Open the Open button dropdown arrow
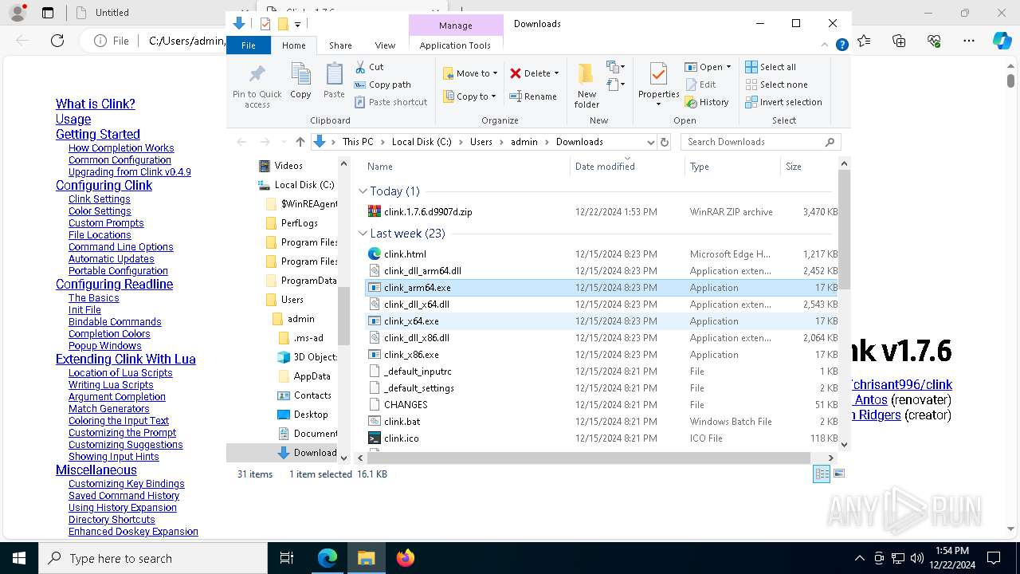Screen dimensions: 1020x574 pyautogui.click(x=728, y=67)
